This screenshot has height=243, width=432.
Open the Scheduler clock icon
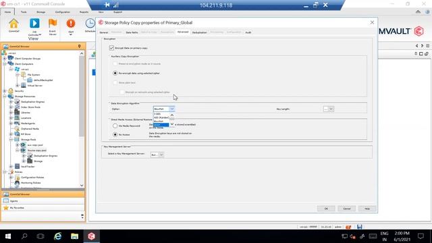[x=90, y=24]
